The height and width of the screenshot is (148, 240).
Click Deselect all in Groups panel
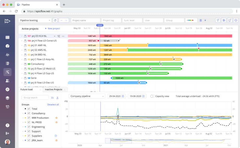click(x=53, y=104)
